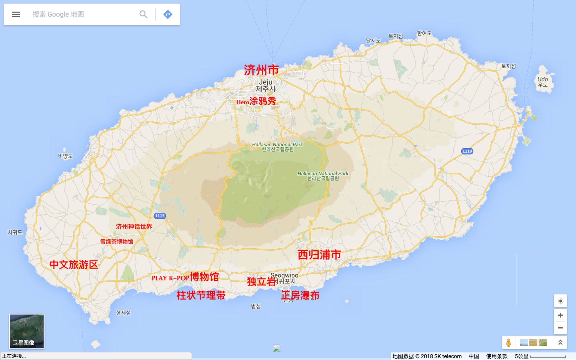Zoom in with the plus button
The width and height of the screenshot is (576, 360).
560,315
